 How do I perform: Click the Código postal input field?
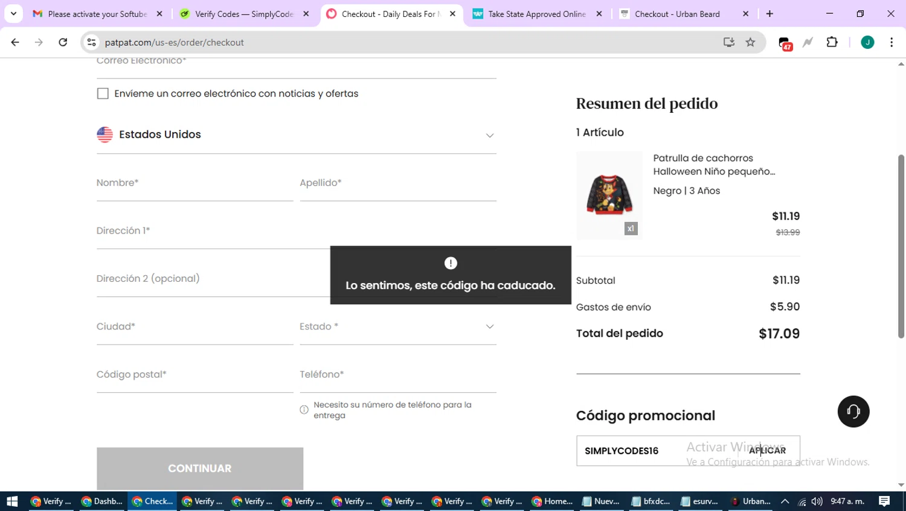[194, 375]
